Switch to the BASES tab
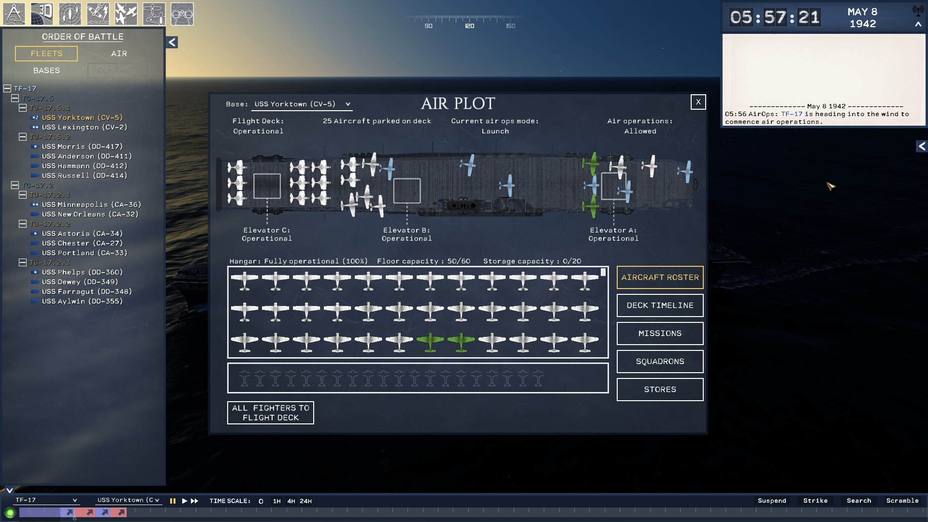 (46, 71)
